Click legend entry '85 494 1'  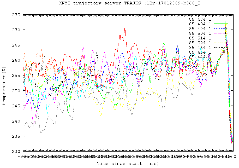[200, 29]
